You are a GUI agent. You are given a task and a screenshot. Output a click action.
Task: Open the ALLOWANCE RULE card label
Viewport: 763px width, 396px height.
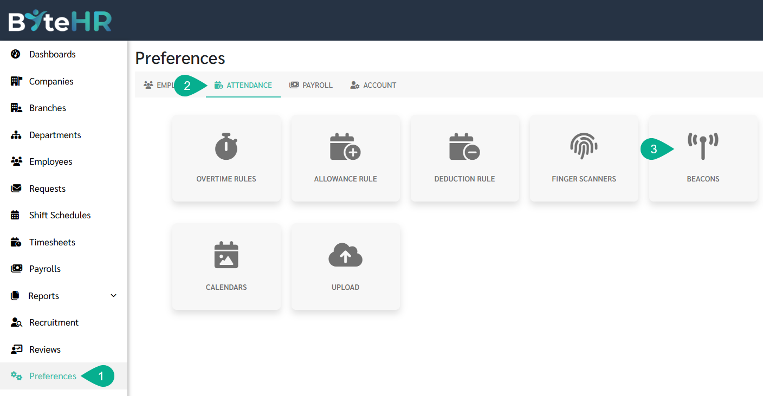click(x=345, y=179)
